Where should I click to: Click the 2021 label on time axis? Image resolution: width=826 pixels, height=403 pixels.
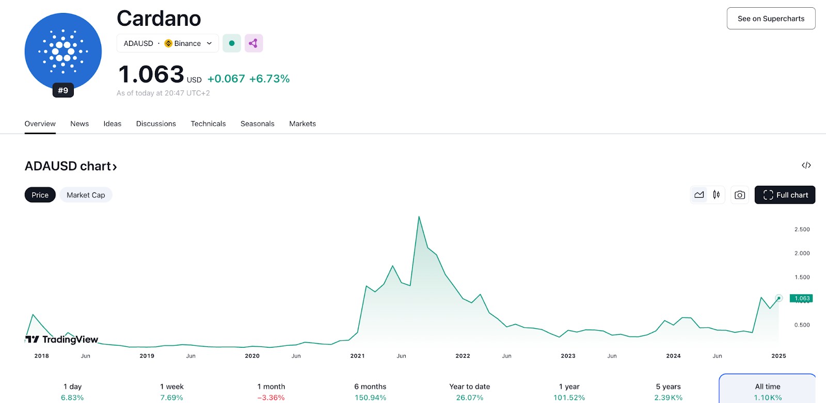click(x=357, y=356)
